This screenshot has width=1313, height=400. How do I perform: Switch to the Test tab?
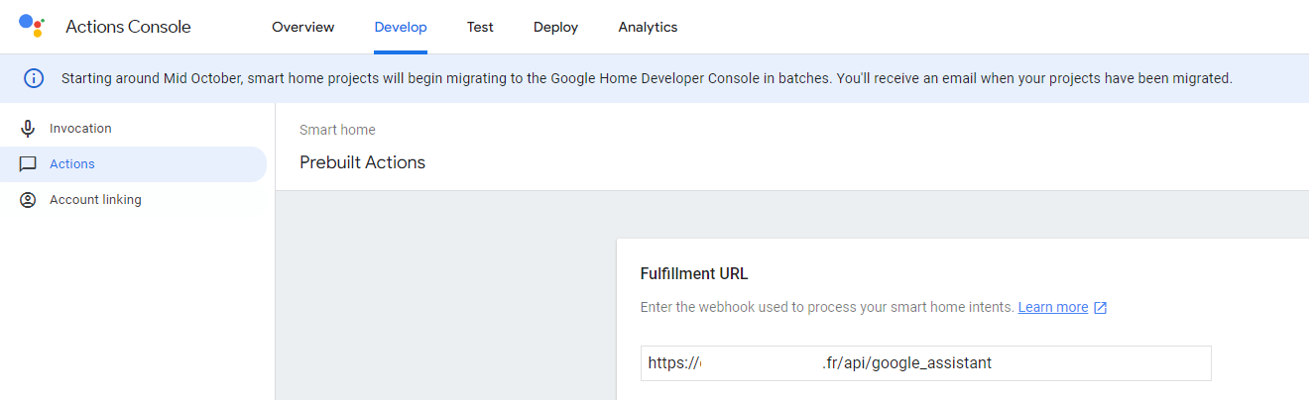pyautogui.click(x=480, y=28)
